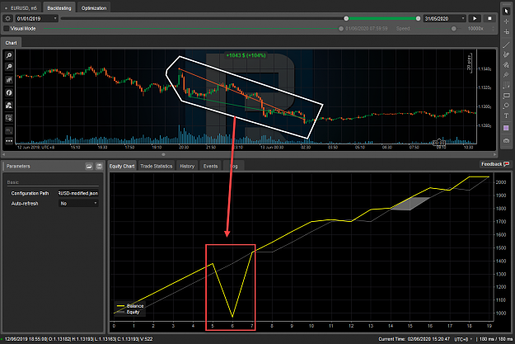Open the Events tab
The image size is (515, 344).
[x=210, y=166]
